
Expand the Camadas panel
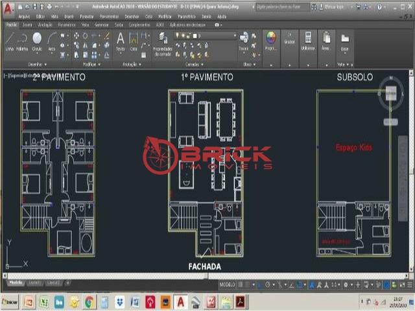(x=194, y=64)
